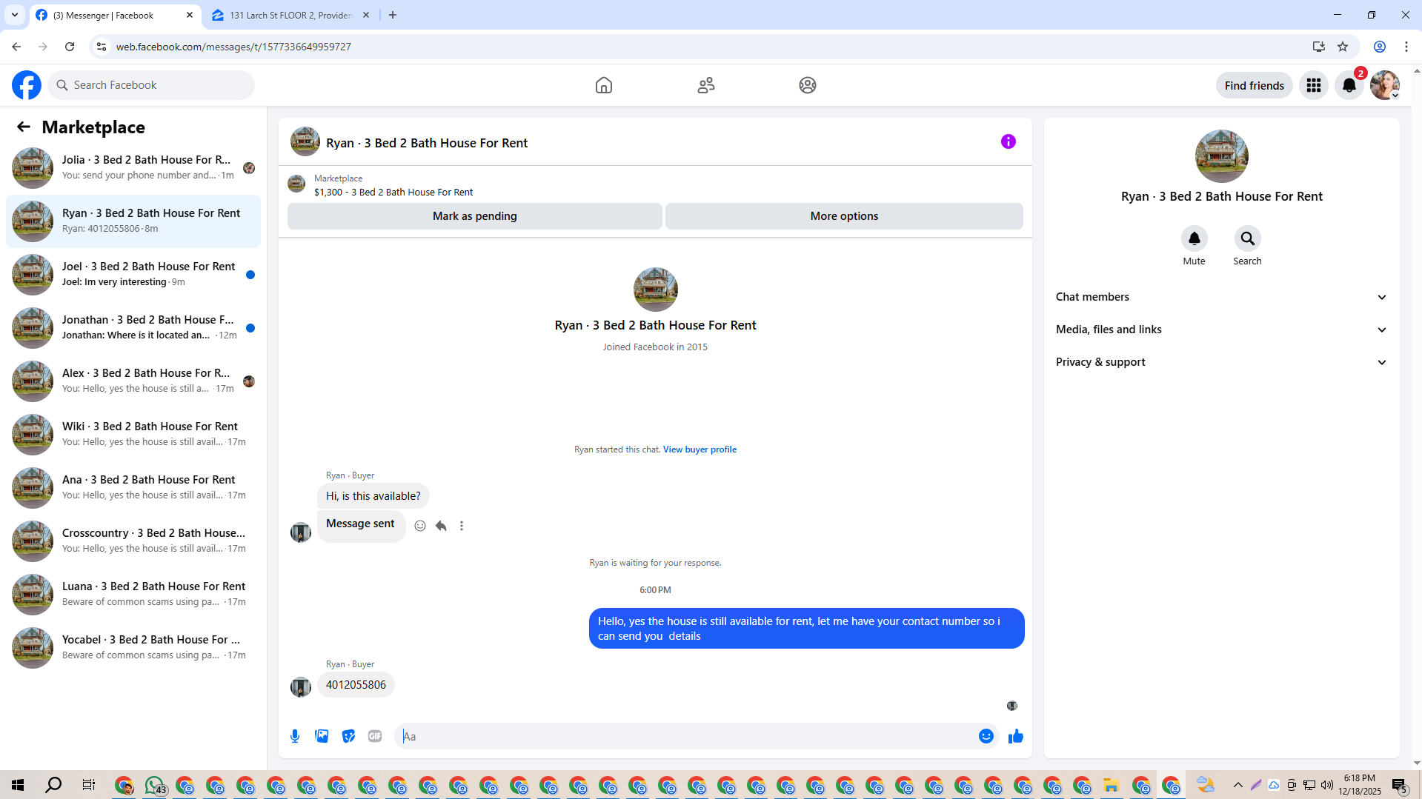Open Jolia's conversation
The width and height of the screenshot is (1422, 799).
click(133, 168)
